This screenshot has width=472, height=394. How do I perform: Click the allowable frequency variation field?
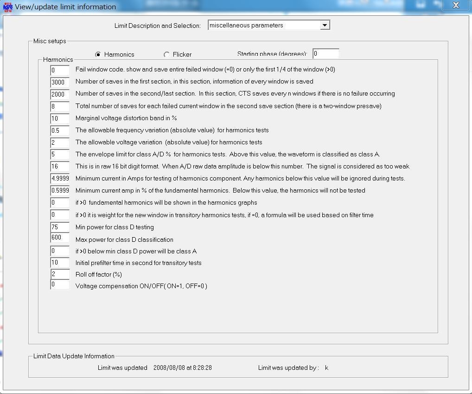(60, 130)
